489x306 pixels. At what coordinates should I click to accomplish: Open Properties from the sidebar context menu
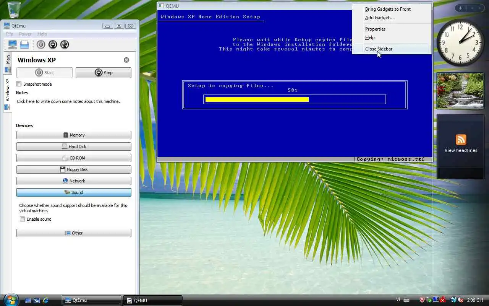pyautogui.click(x=392, y=29)
